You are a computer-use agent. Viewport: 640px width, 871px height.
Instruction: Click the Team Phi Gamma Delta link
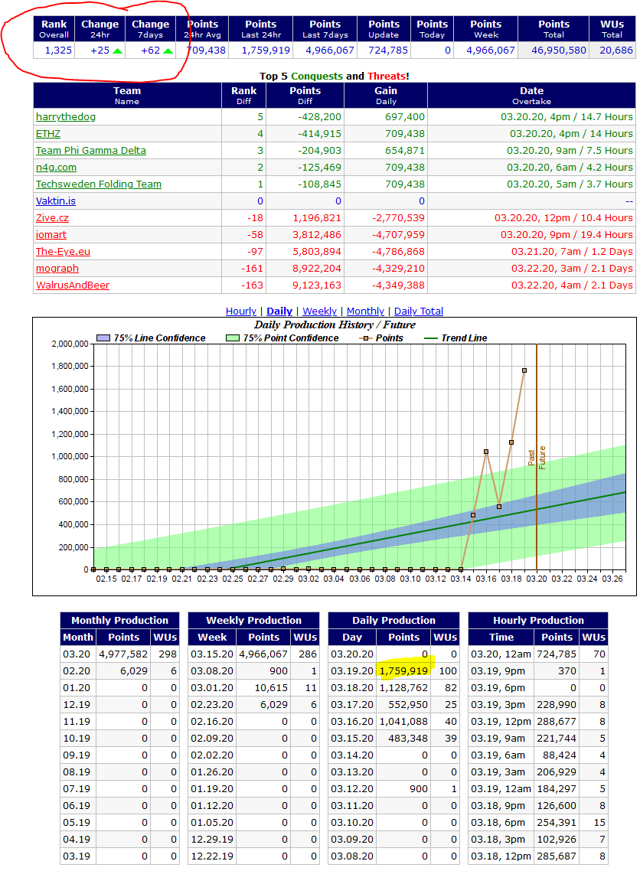pos(90,150)
